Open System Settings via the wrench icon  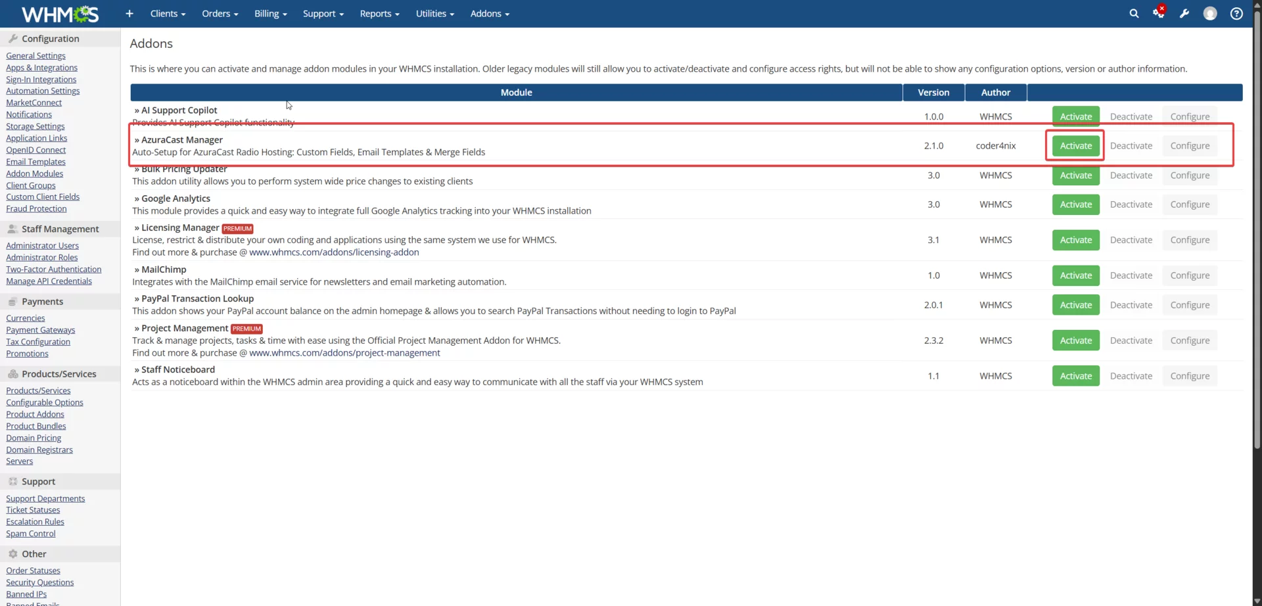1184,13
